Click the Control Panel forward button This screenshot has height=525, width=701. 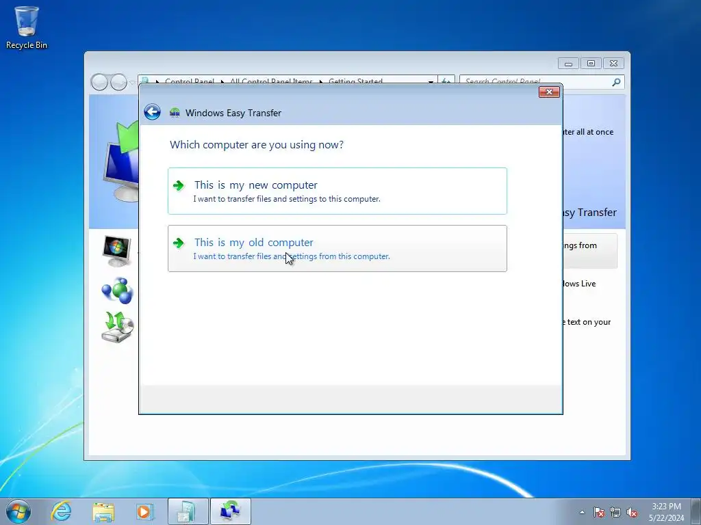[x=118, y=82]
